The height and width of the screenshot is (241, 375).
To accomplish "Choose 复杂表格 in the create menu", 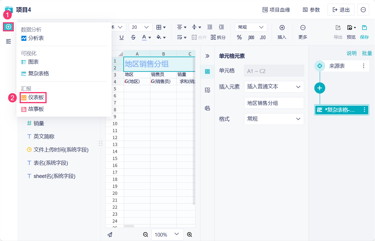I will click(x=35, y=74).
